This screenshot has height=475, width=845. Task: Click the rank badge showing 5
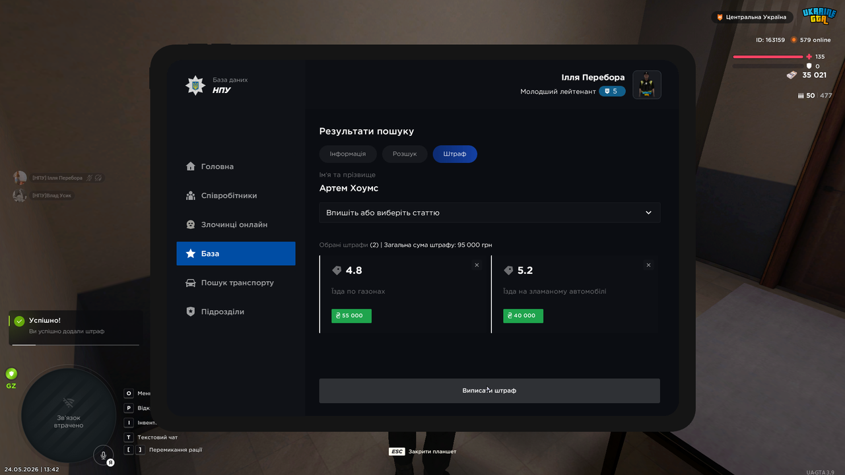tap(612, 91)
